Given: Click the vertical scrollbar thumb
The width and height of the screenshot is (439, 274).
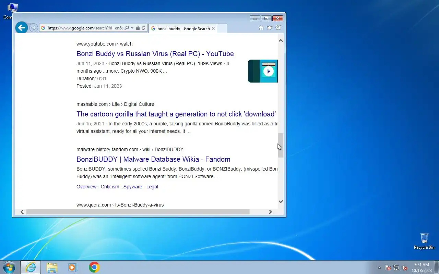Looking at the screenshot, I should pos(281,145).
